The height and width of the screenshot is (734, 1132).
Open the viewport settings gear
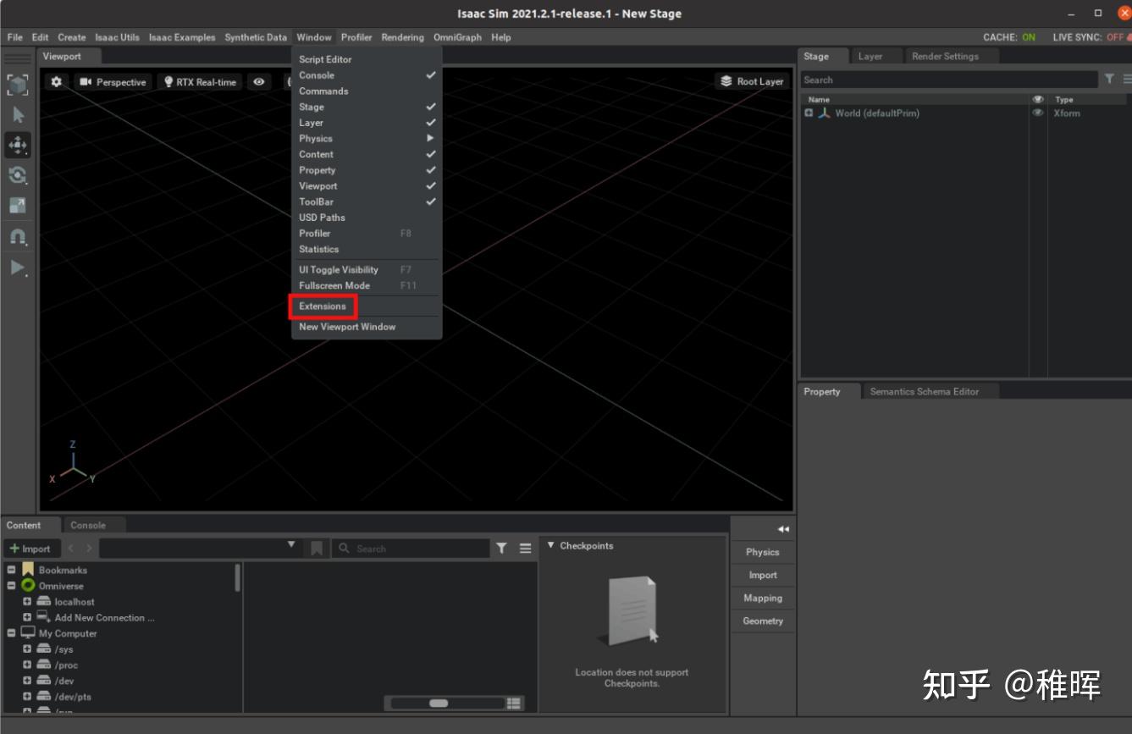(x=56, y=82)
